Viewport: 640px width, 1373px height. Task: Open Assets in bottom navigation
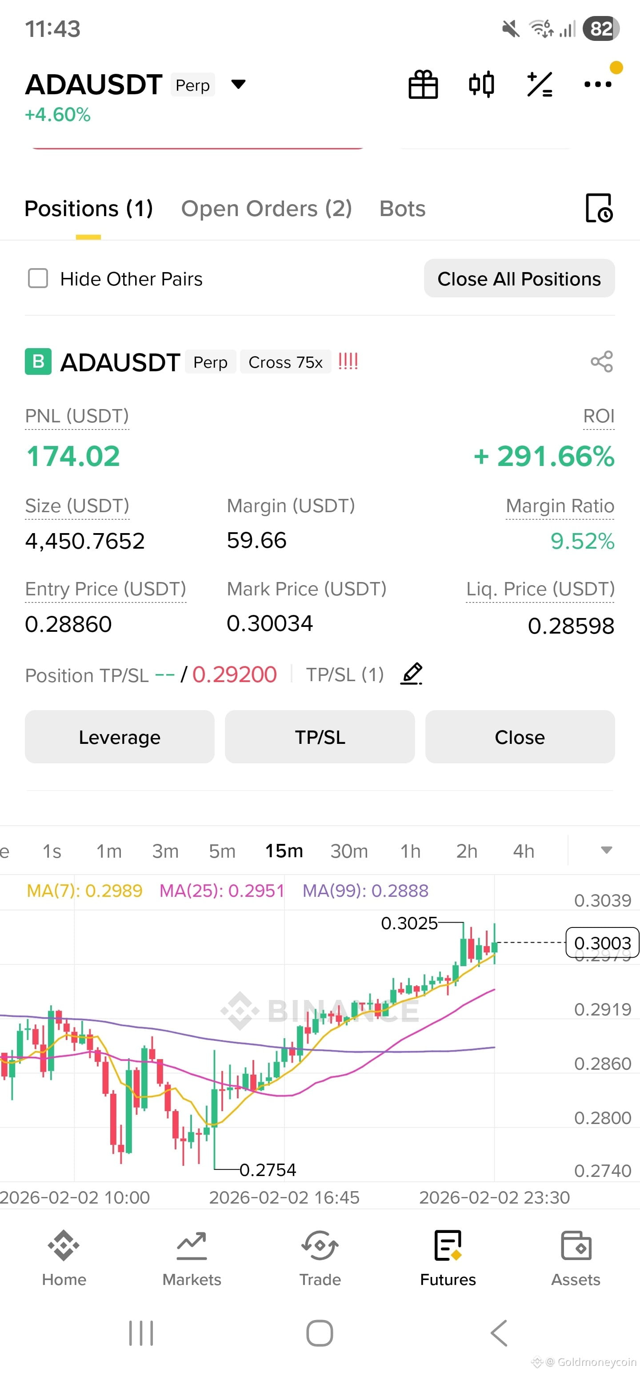[x=576, y=1258]
